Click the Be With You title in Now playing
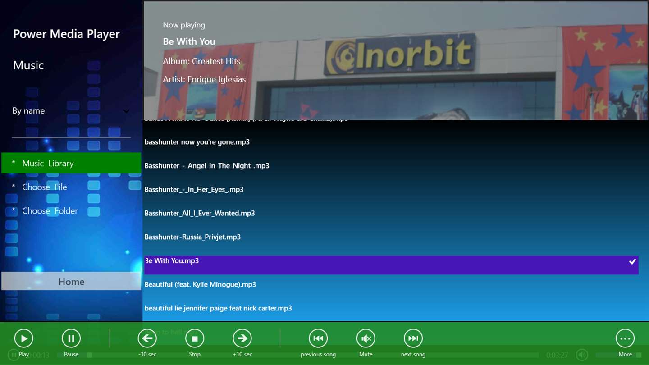Viewport: 649px width, 365px height. 189,41
